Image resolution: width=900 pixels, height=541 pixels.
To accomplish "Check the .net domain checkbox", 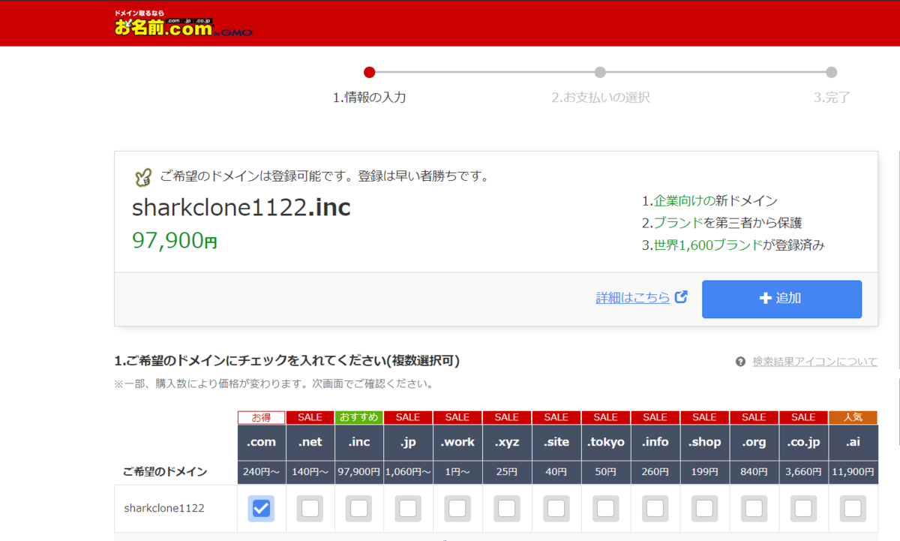I will (x=310, y=508).
